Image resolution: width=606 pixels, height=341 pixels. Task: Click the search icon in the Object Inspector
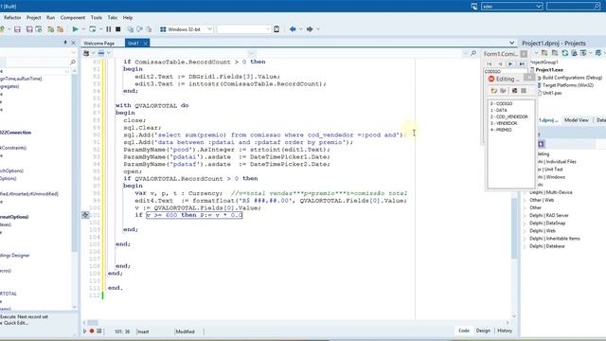point(73,62)
